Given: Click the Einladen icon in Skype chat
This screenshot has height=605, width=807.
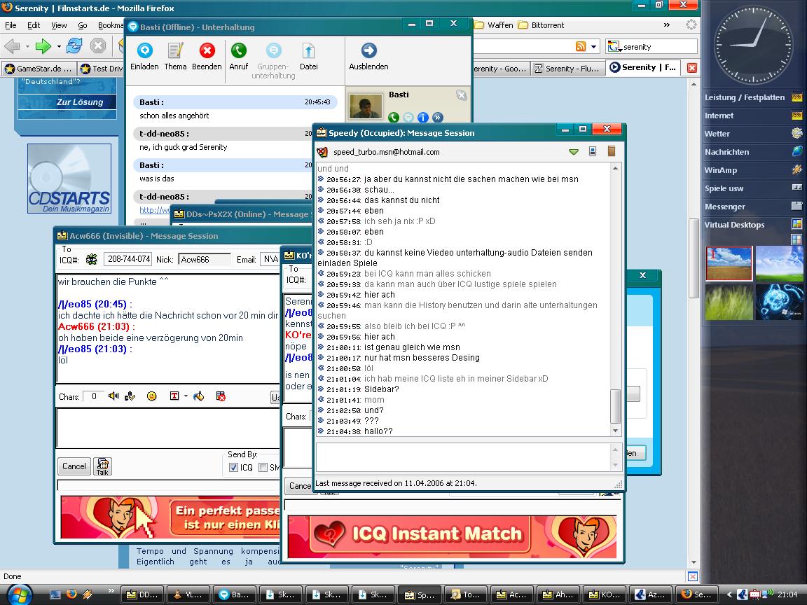Looking at the screenshot, I should 144,51.
